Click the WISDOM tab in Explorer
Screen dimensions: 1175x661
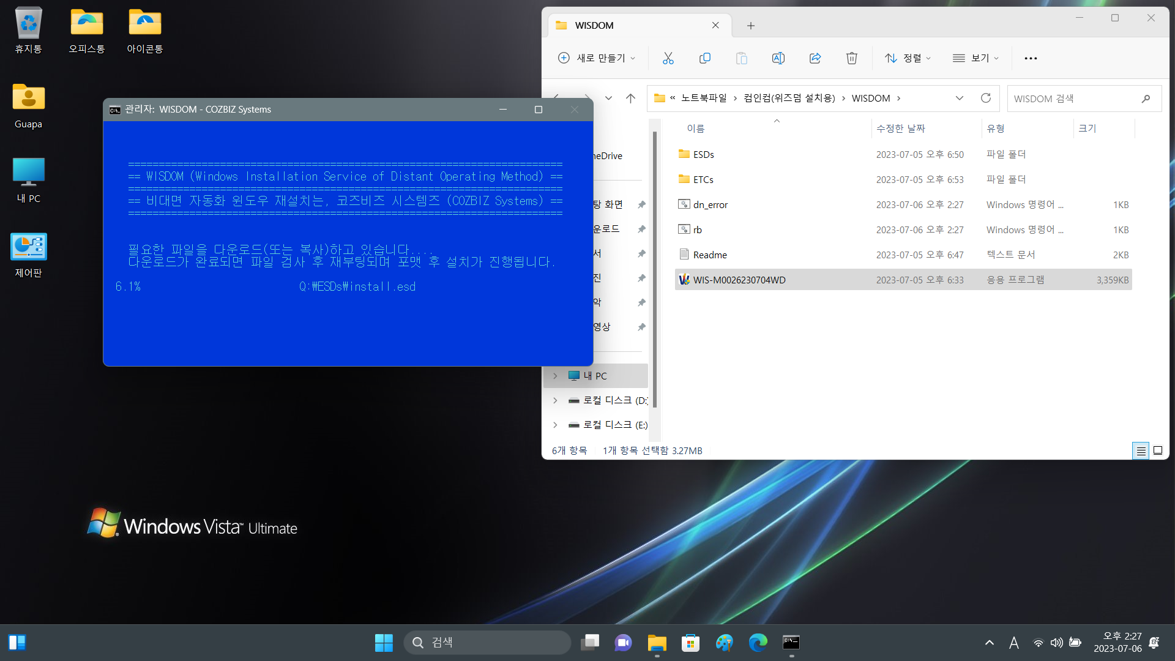(x=639, y=25)
